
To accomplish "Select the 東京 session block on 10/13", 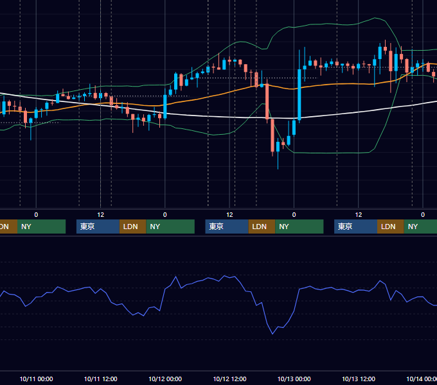I will pyautogui.click(x=355, y=227).
